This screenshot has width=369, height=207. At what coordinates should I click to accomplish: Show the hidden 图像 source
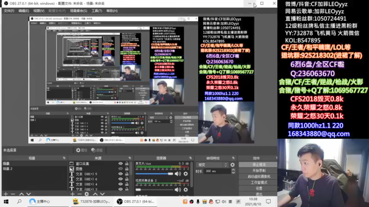tap(120, 169)
